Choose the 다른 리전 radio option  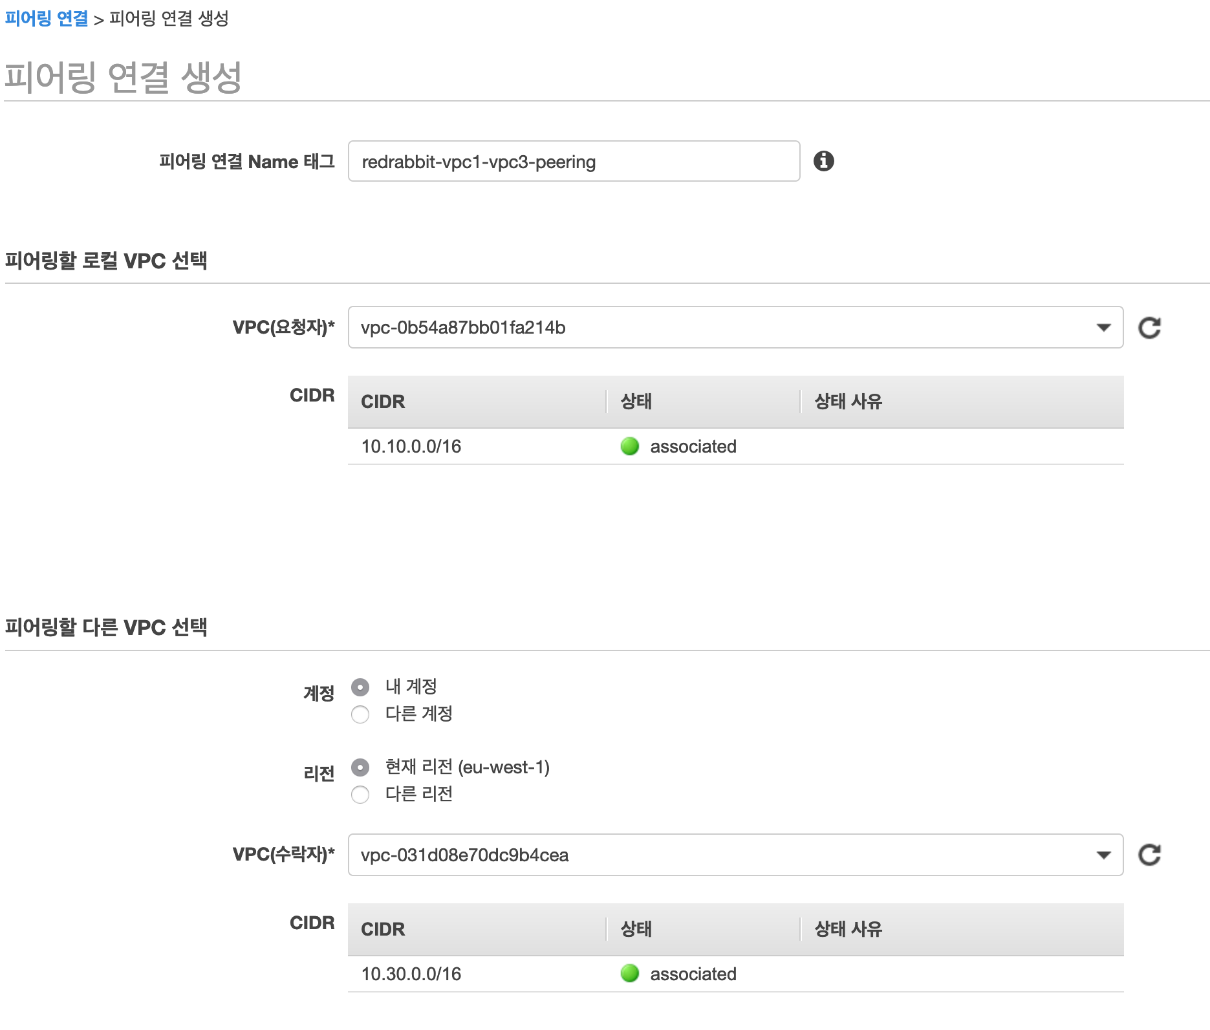pos(360,795)
